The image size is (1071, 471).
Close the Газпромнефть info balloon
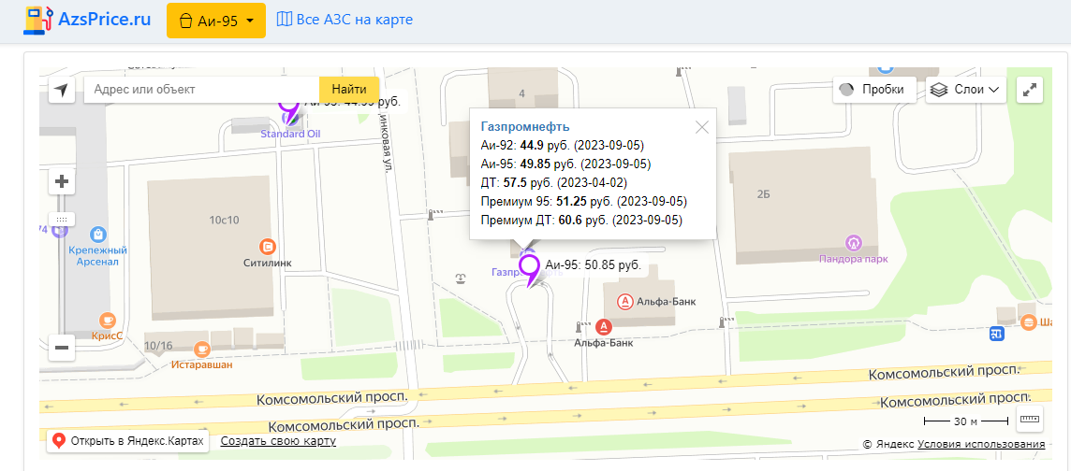701,127
